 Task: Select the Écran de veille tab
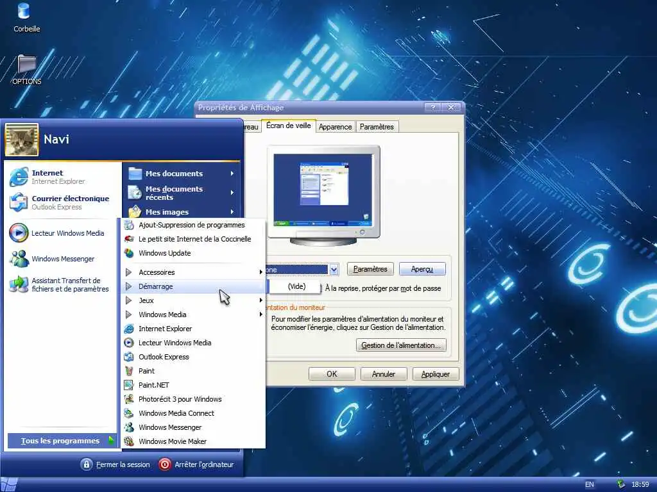pos(288,126)
